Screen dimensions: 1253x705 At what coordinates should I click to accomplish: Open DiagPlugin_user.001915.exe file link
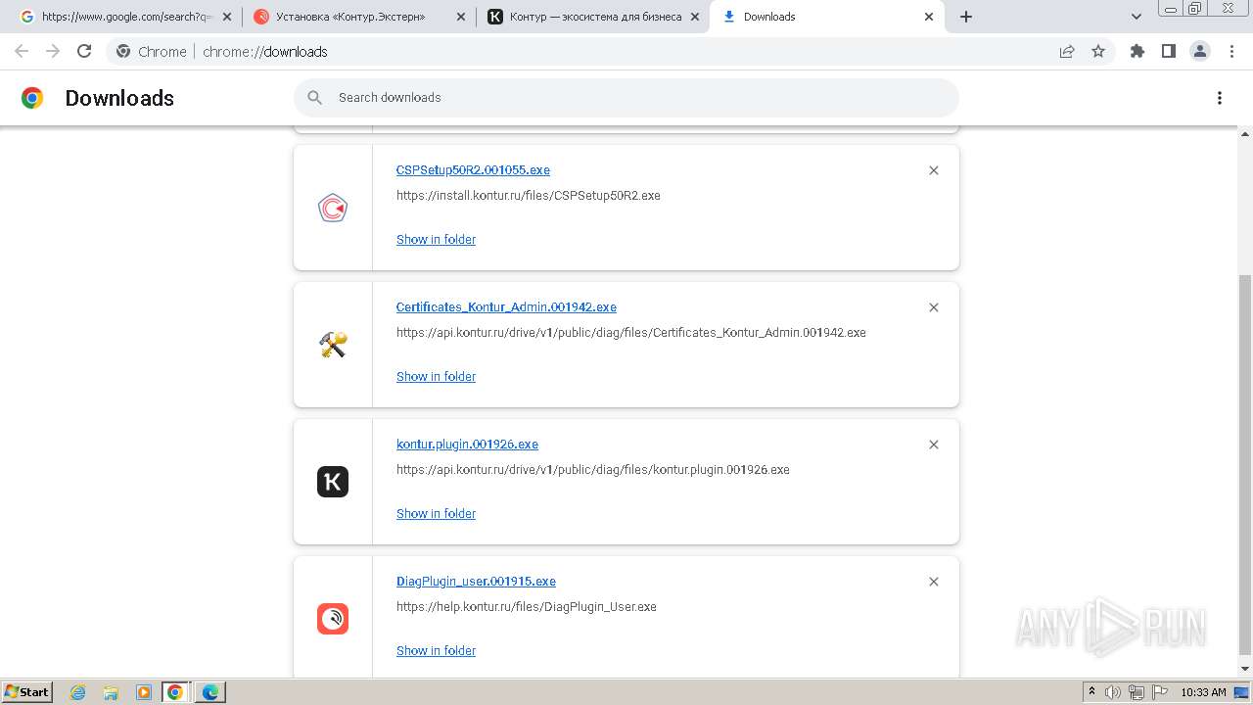pyautogui.click(x=476, y=582)
